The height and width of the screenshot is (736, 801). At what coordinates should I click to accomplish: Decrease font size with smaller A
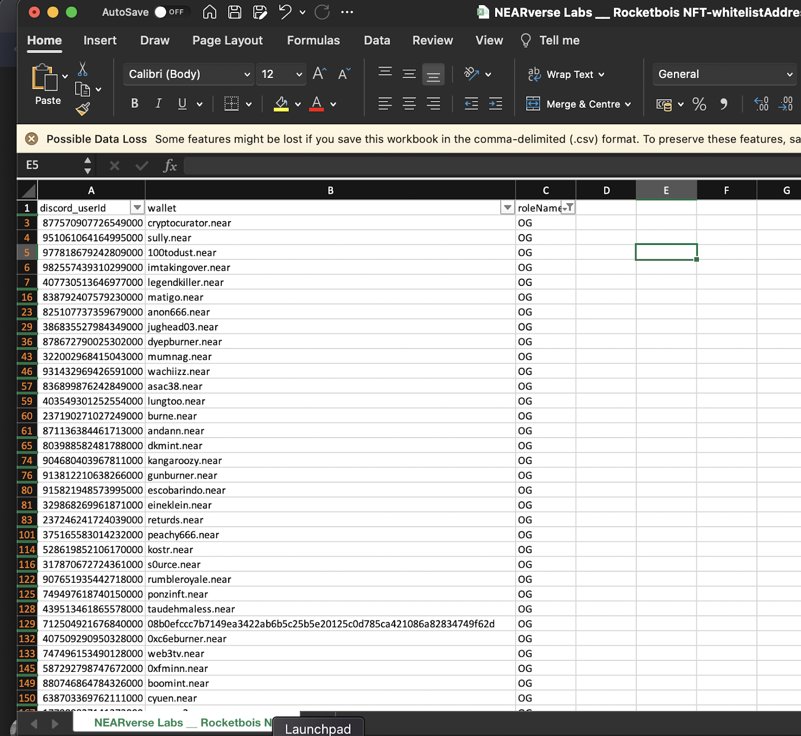coord(344,74)
